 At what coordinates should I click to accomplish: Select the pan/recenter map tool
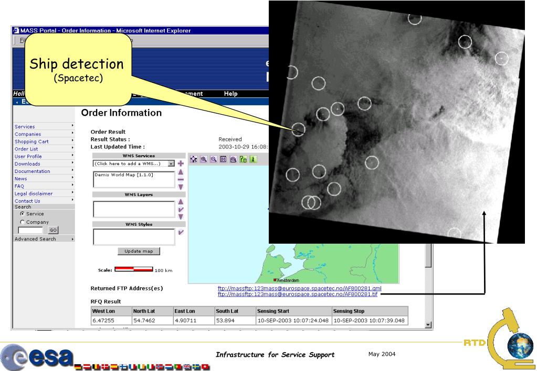pos(194,159)
